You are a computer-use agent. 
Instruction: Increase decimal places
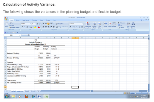pos(79,27)
